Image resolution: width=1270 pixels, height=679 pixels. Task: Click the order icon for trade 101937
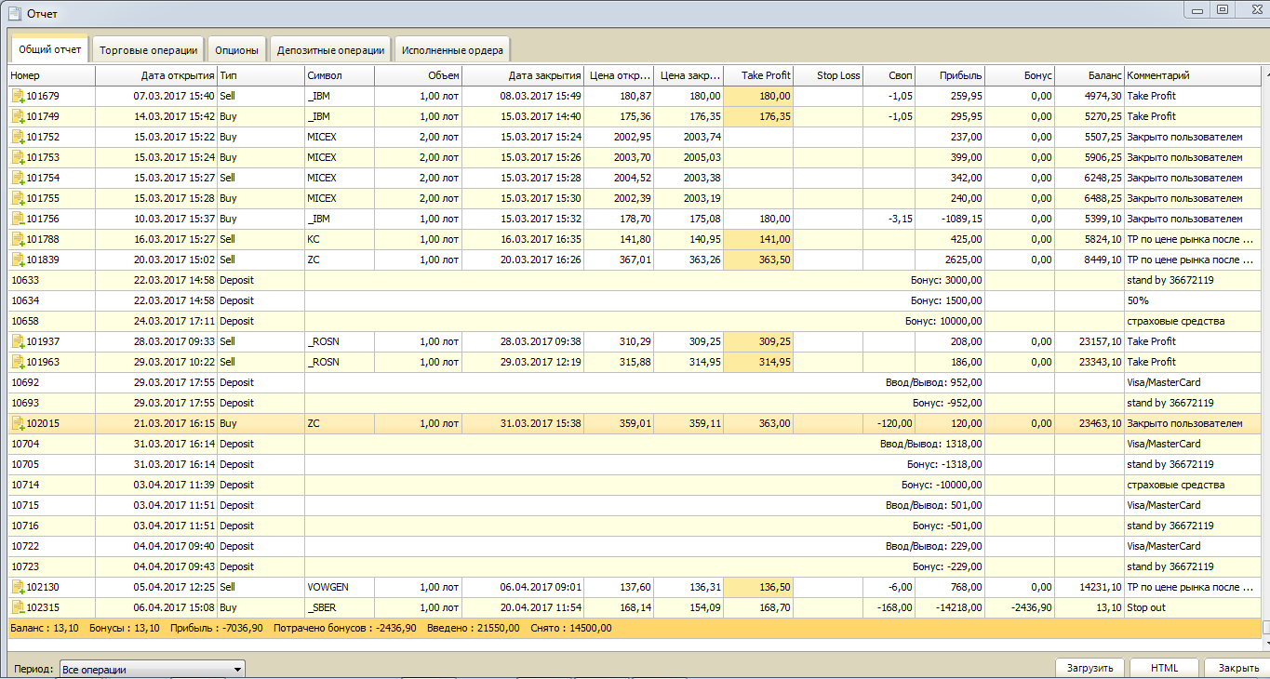(18, 341)
